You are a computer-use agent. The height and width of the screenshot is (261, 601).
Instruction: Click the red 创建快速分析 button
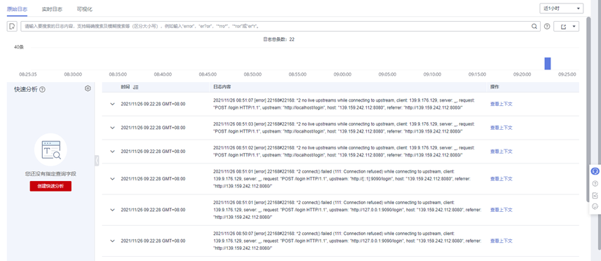click(50, 186)
